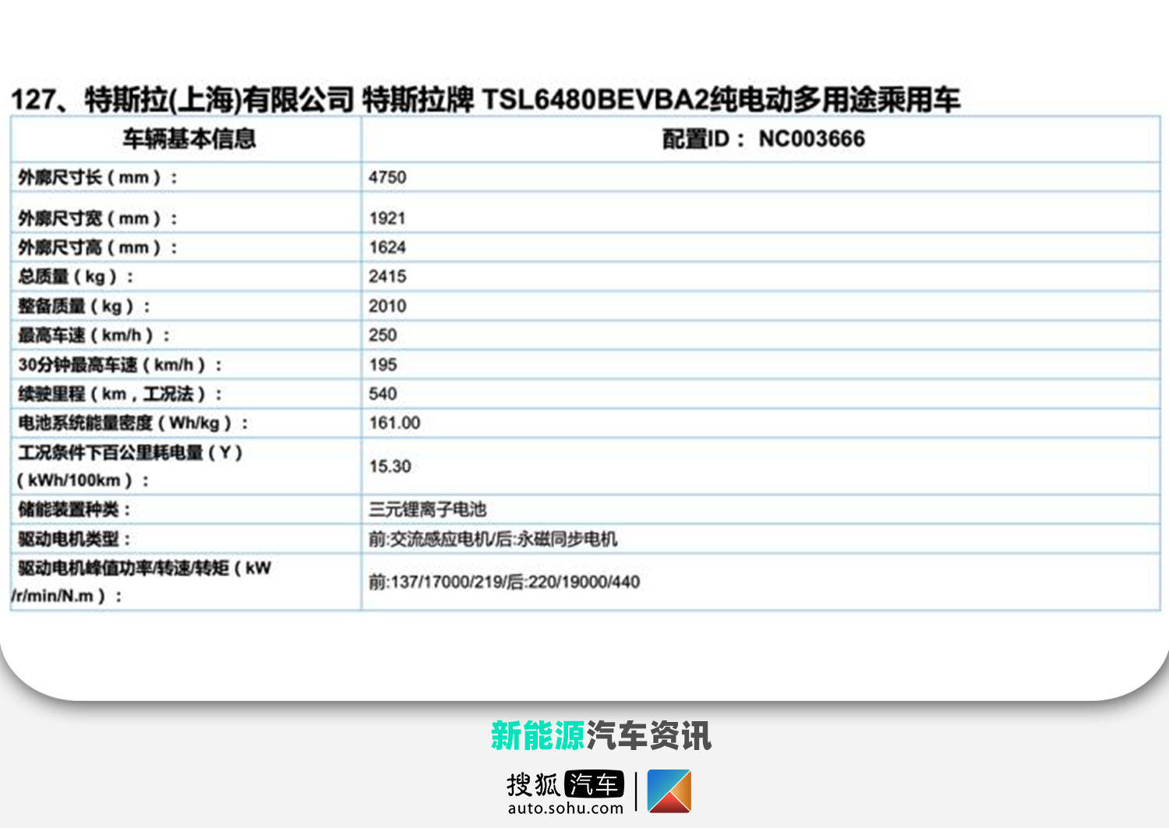1169x828 pixels.
Task: Click the curb weight value 2010
Action: click(x=387, y=306)
